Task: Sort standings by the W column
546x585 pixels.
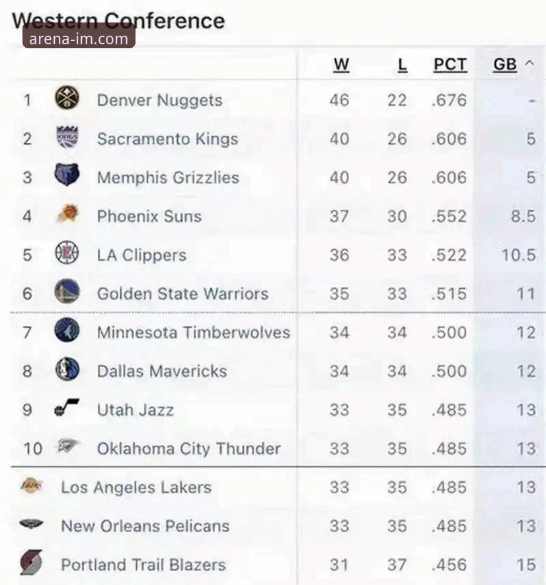Action: [341, 65]
